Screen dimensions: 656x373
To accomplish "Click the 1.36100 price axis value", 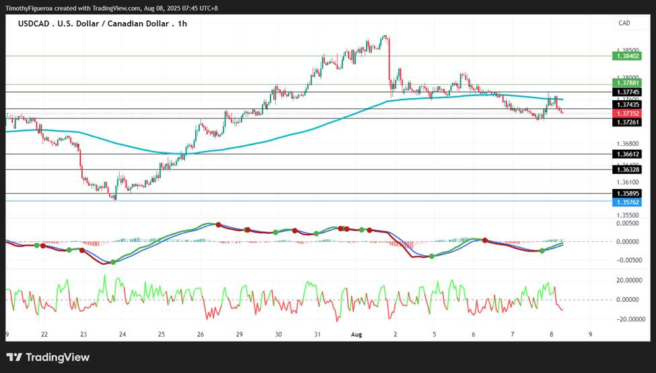I will pyautogui.click(x=628, y=182).
